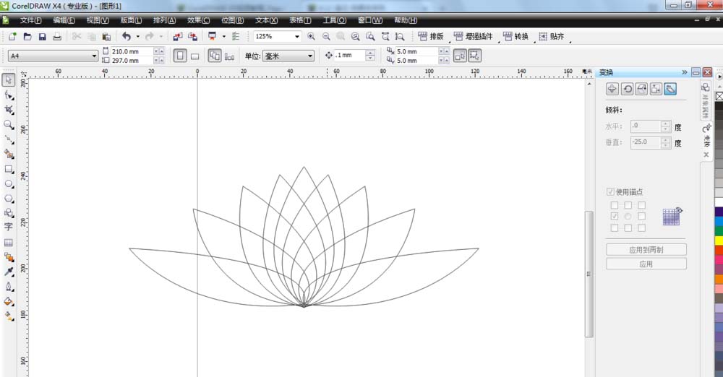Select the Outline pen tool
This screenshot has height=377, width=723.
pyautogui.click(x=8, y=286)
